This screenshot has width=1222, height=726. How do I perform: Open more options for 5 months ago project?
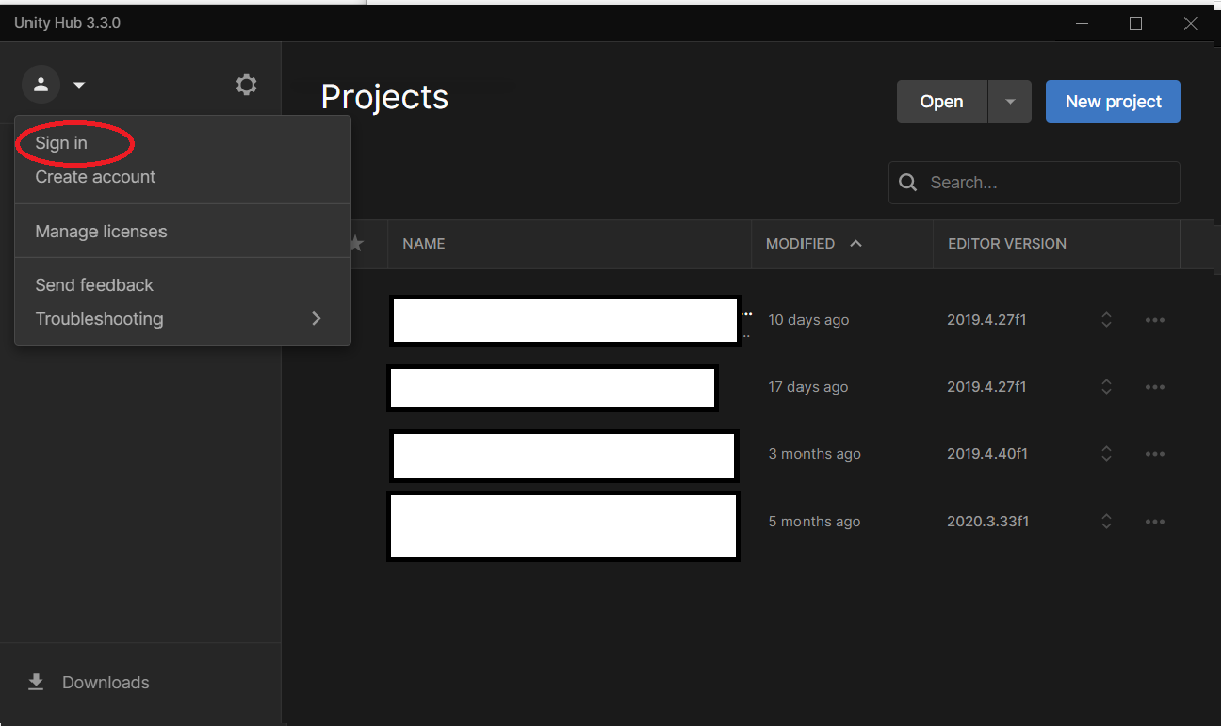1155,522
